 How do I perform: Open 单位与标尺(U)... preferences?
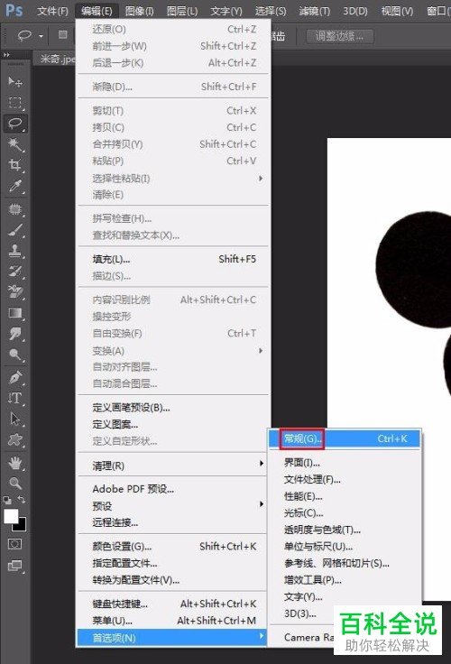coord(345,547)
